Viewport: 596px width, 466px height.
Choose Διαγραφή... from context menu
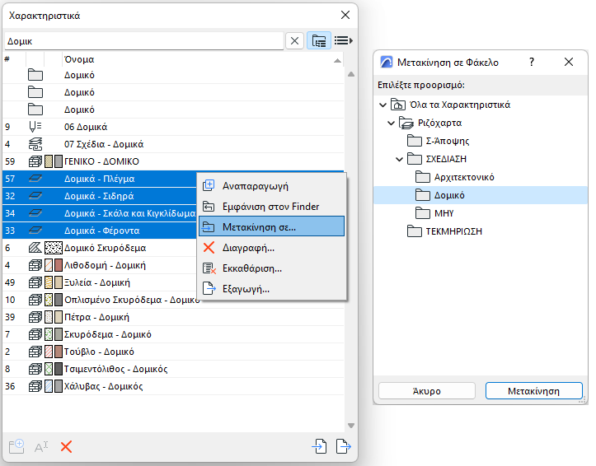(x=271, y=248)
